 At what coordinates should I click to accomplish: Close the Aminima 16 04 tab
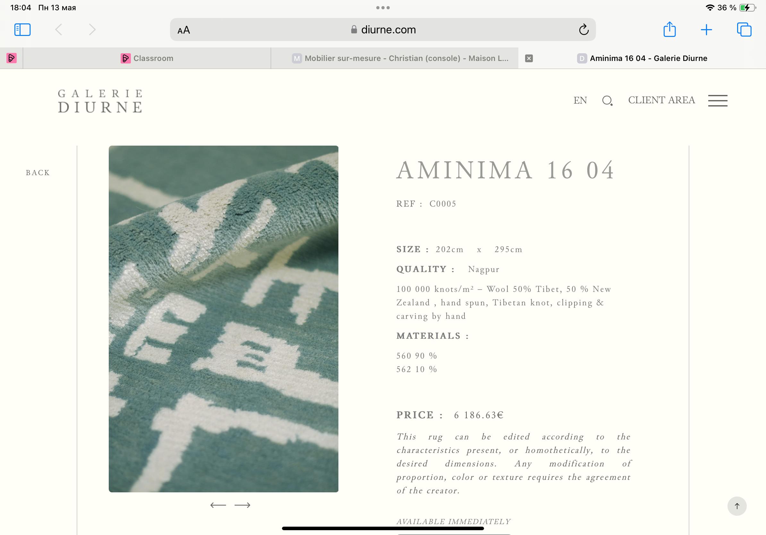tap(529, 58)
